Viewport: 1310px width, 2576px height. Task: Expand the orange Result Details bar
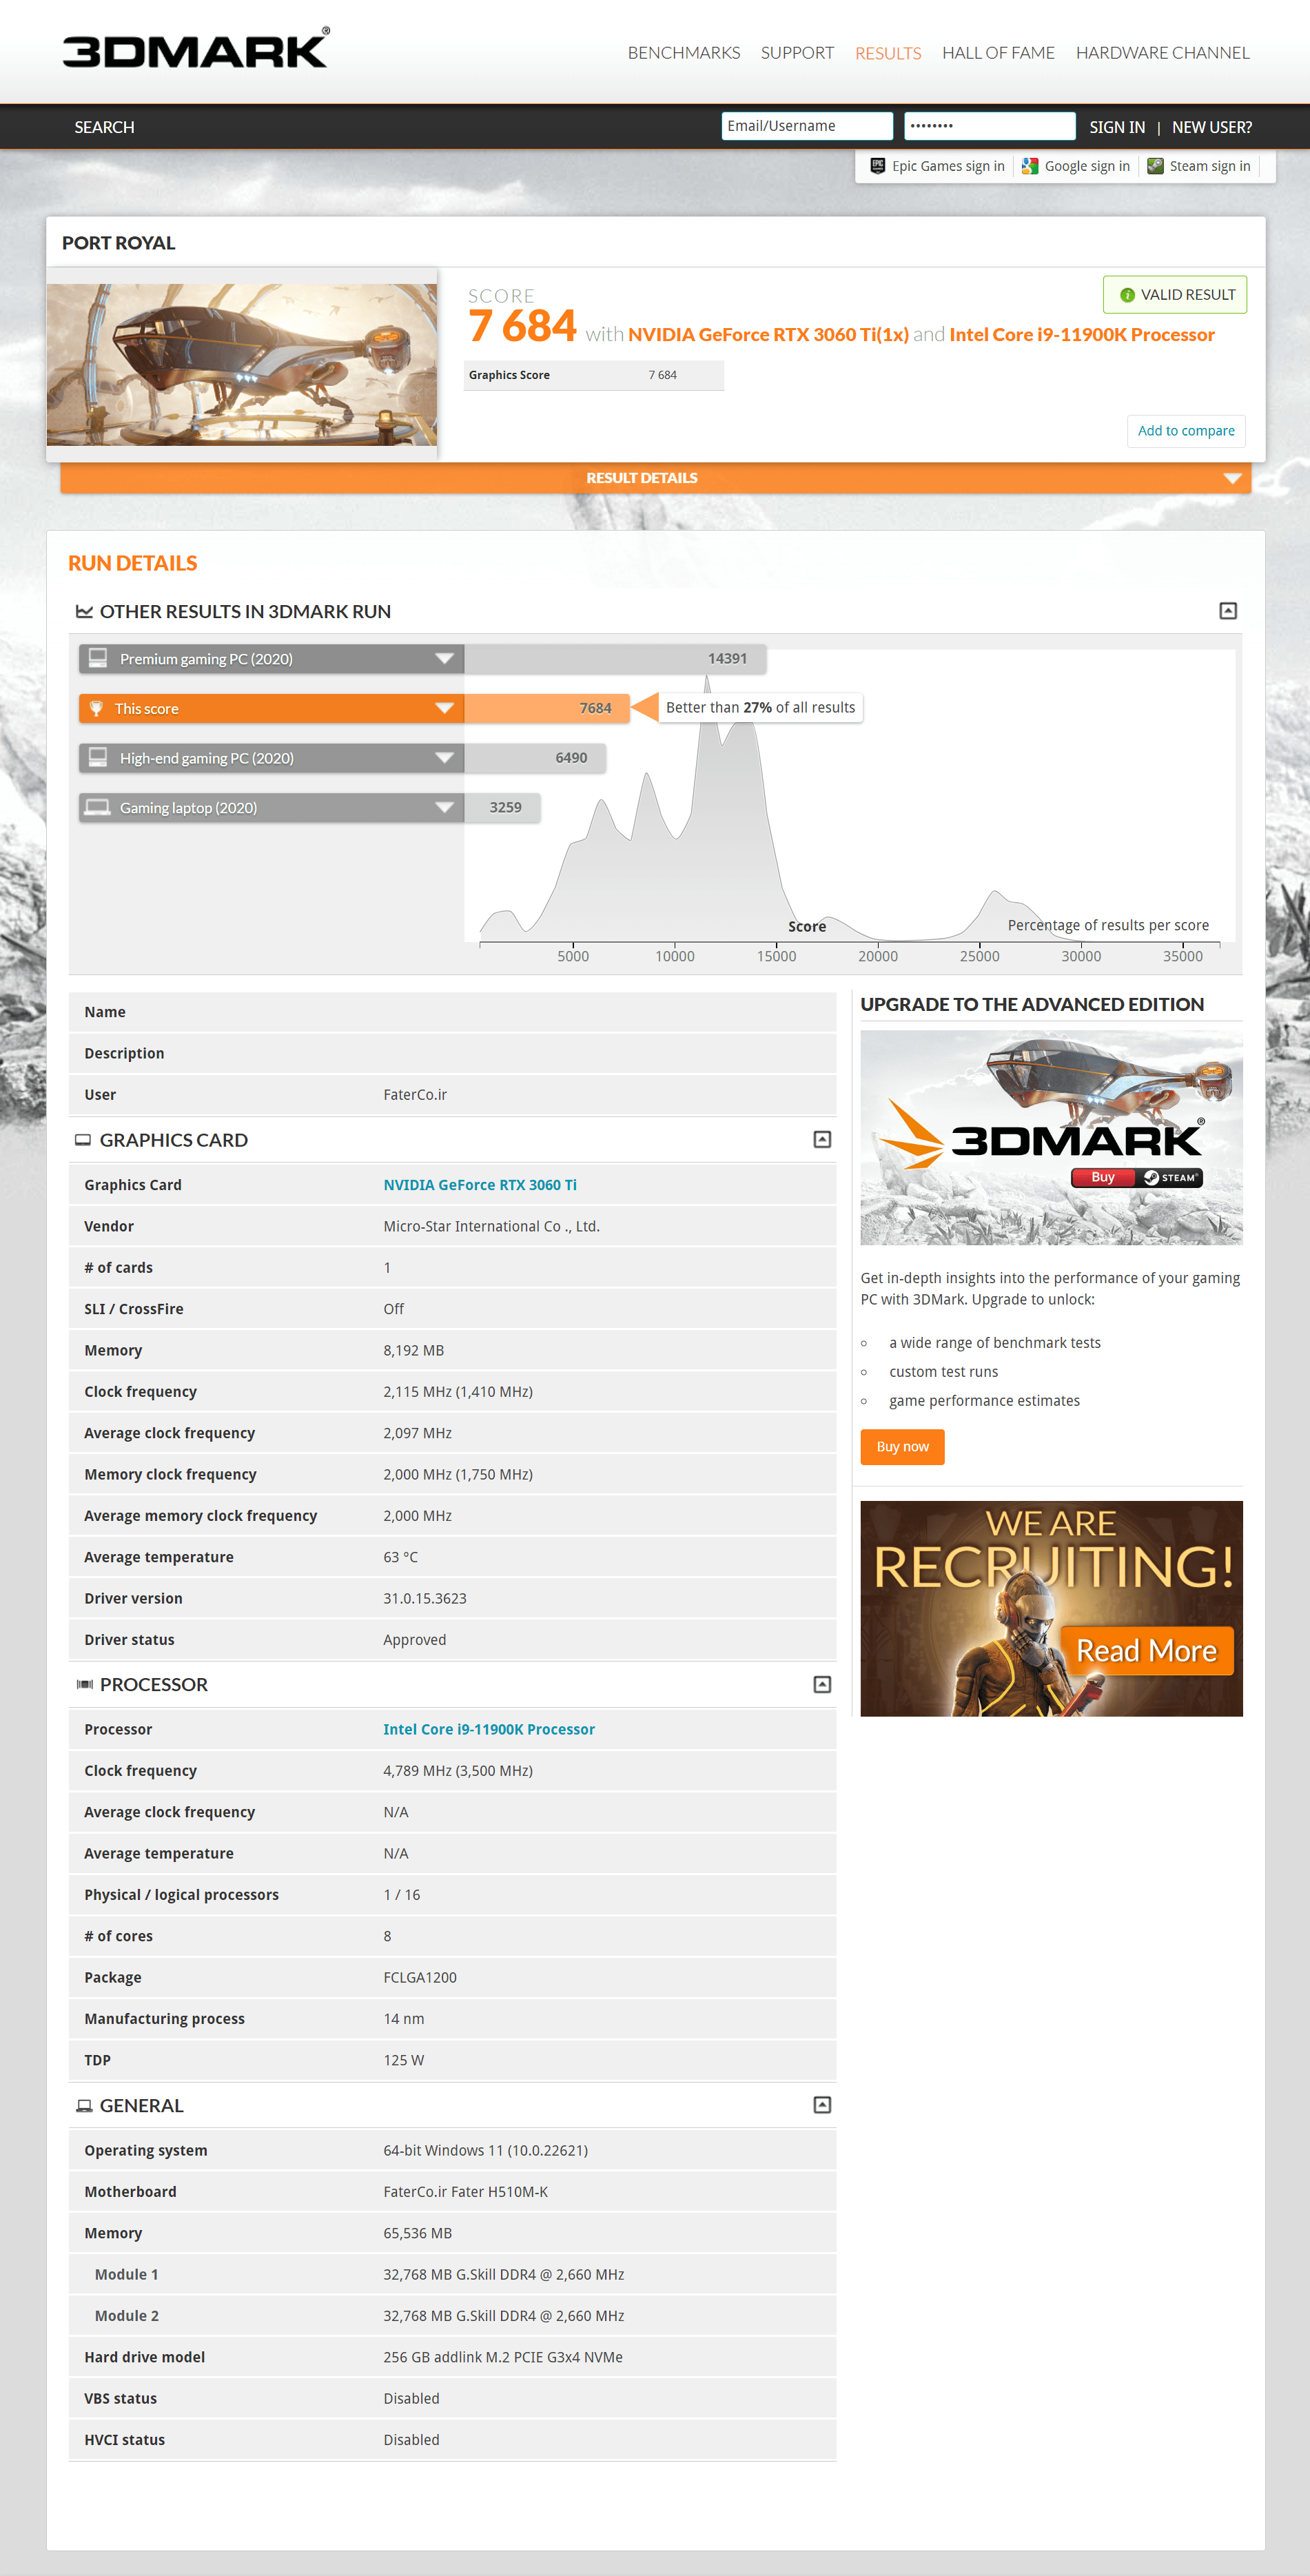pyautogui.click(x=655, y=478)
